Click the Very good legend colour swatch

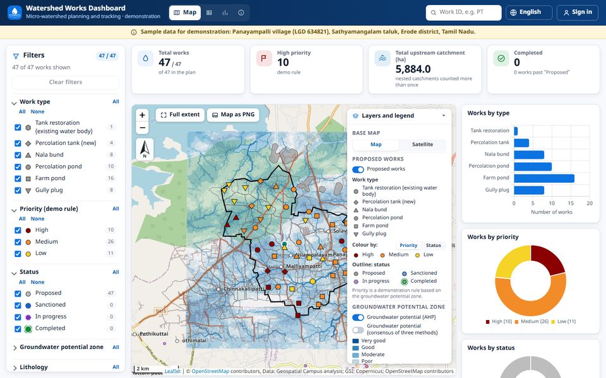355,341
